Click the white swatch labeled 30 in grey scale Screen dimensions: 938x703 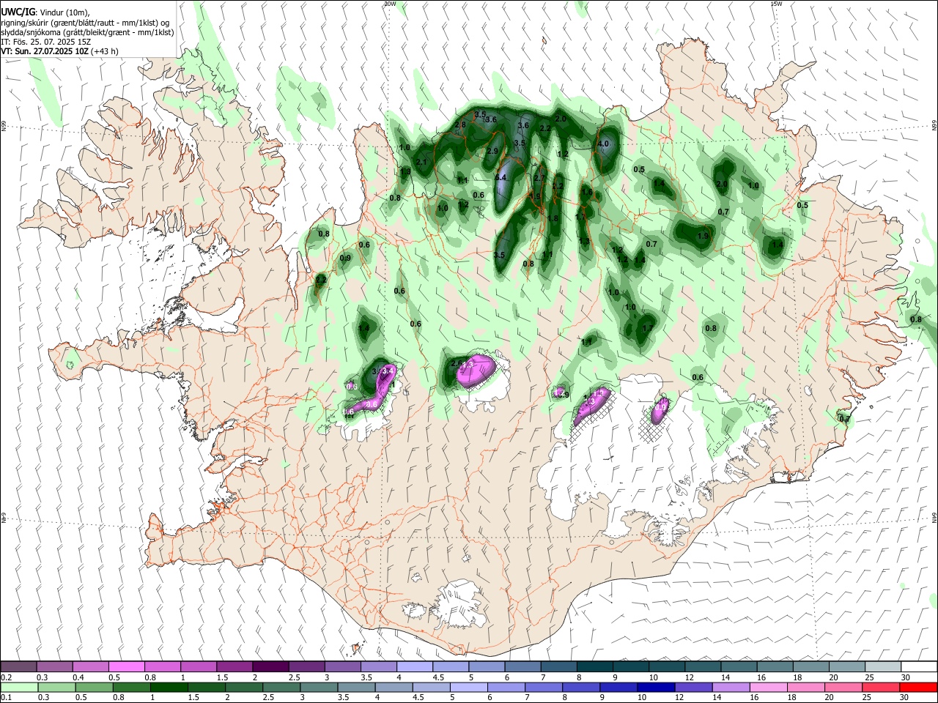[x=919, y=666]
